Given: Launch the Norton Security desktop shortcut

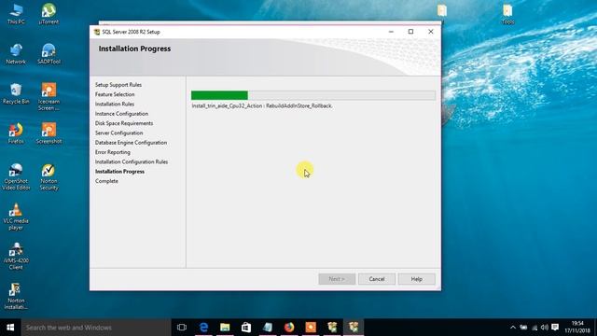Looking at the screenshot, I should point(49,176).
